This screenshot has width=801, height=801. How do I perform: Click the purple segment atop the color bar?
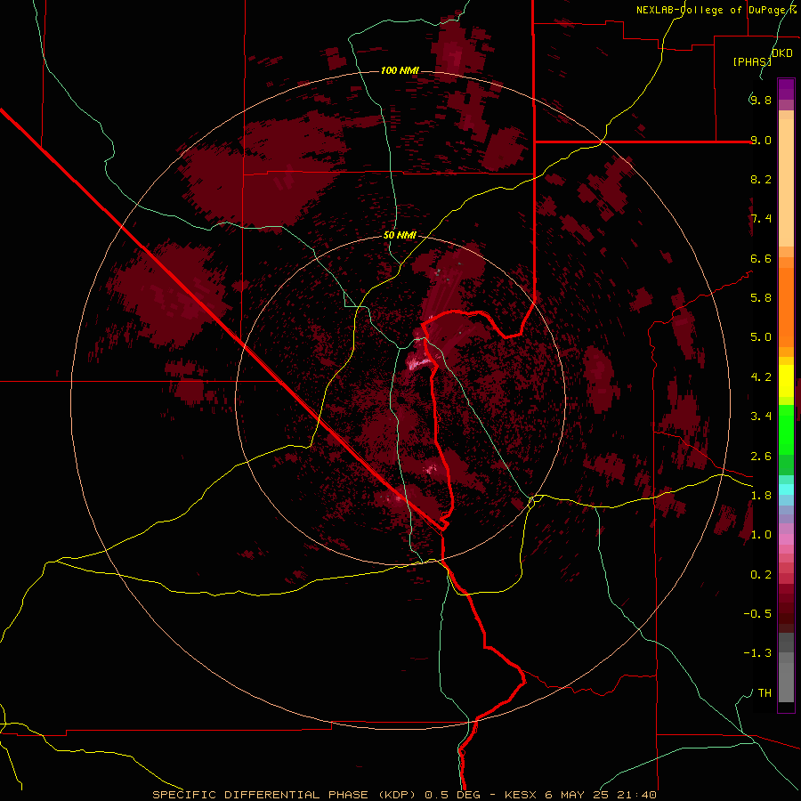click(x=786, y=89)
